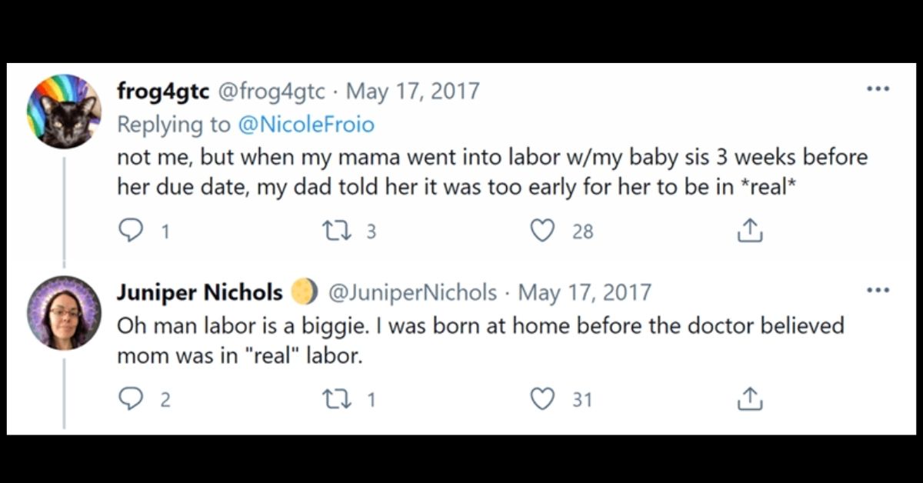The width and height of the screenshot is (923, 483).
Task: Like frog4gtc's tweet with 28 likes
Action: 543,231
